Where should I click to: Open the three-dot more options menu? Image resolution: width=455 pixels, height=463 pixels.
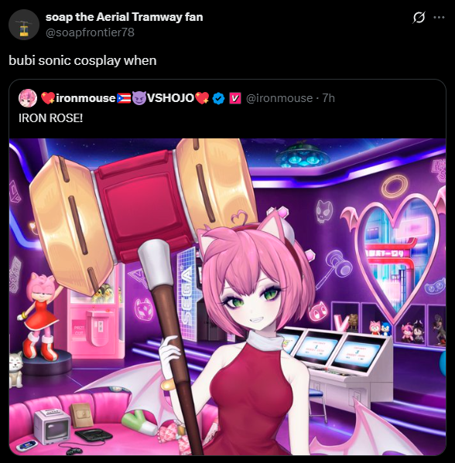pos(439,18)
